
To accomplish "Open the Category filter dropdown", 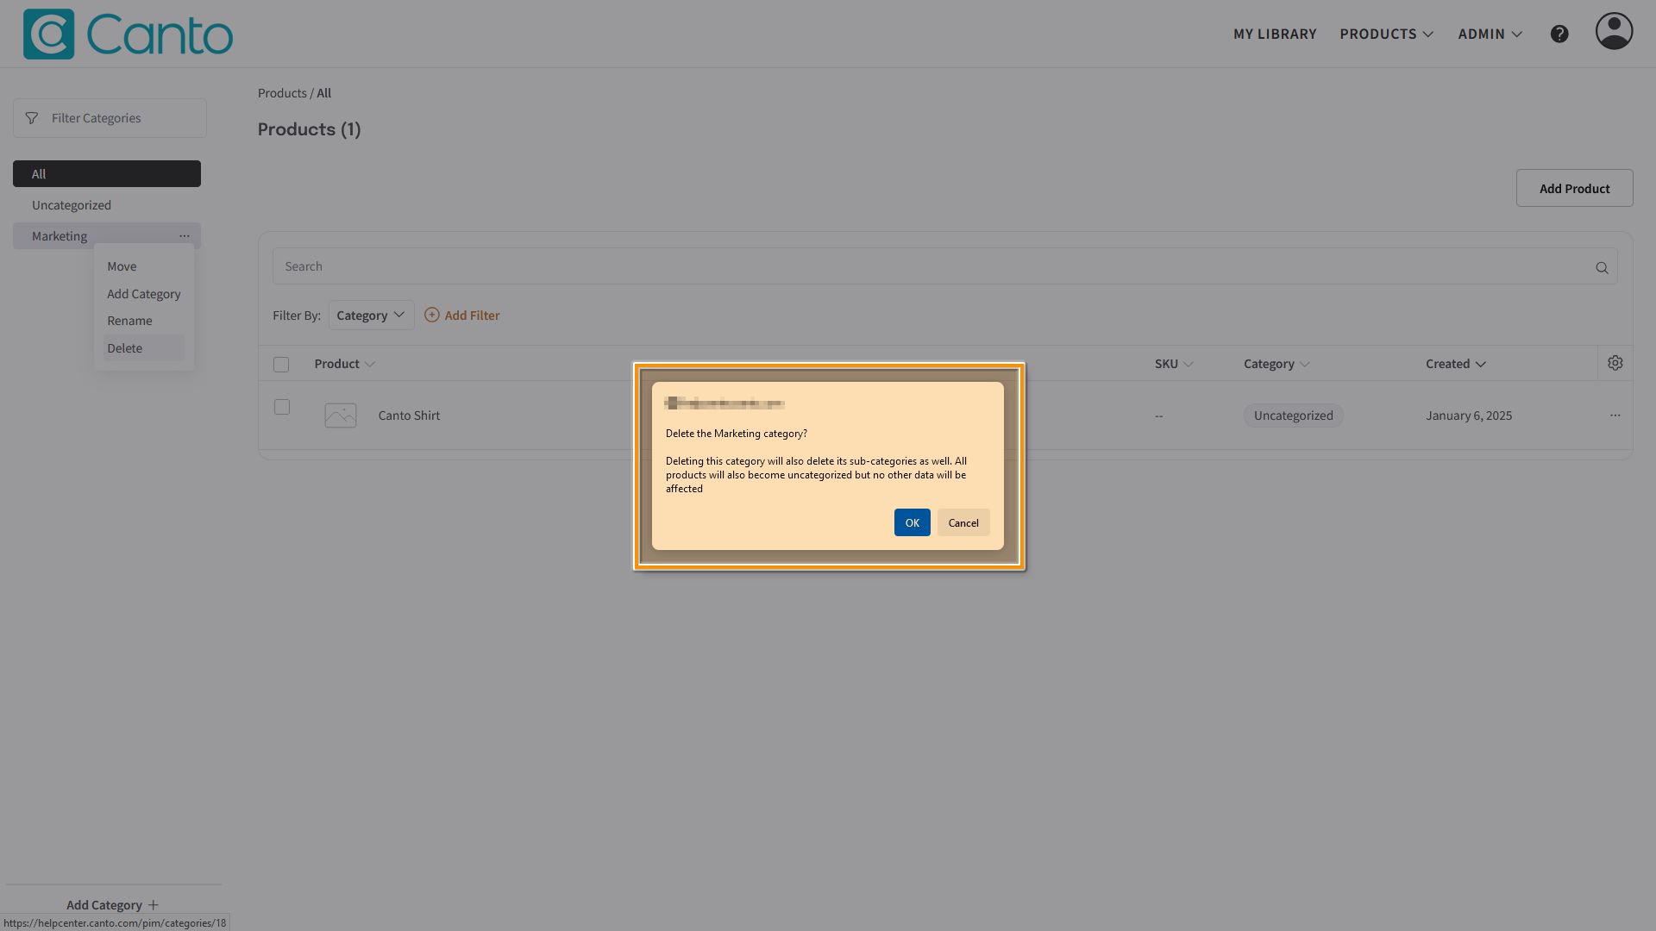I will (x=371, y=316).
